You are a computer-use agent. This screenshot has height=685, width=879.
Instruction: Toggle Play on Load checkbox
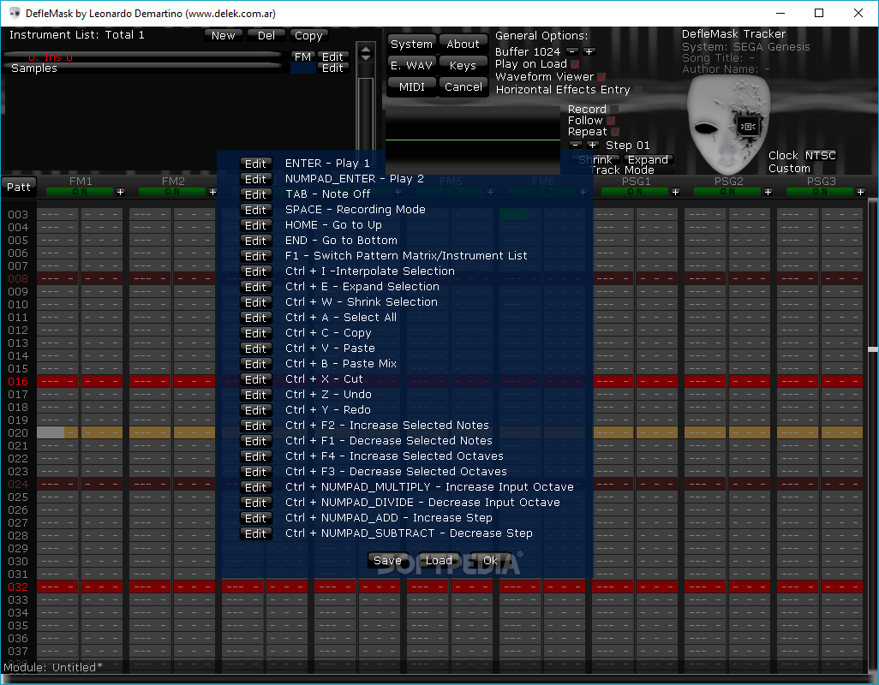pos(575,64)
